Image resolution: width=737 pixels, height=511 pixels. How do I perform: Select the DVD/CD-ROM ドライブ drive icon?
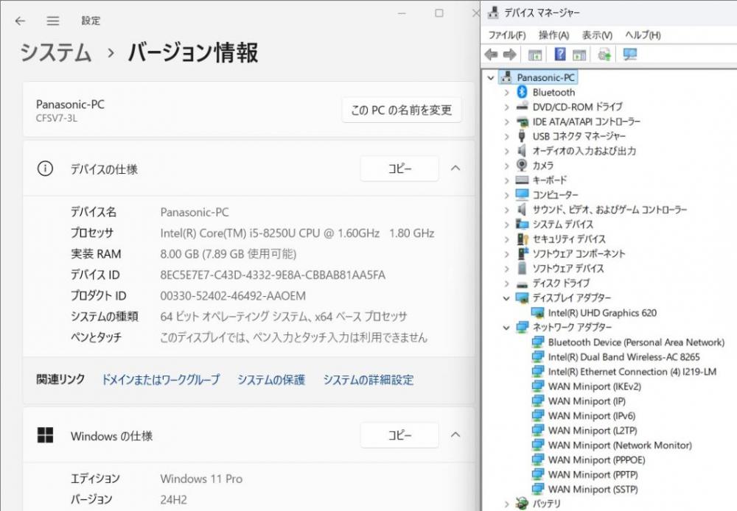click(522, 107)
